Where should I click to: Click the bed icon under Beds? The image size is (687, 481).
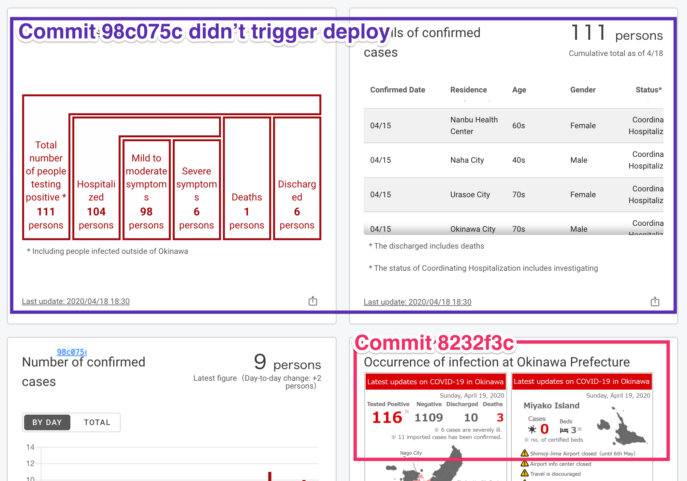564,431
